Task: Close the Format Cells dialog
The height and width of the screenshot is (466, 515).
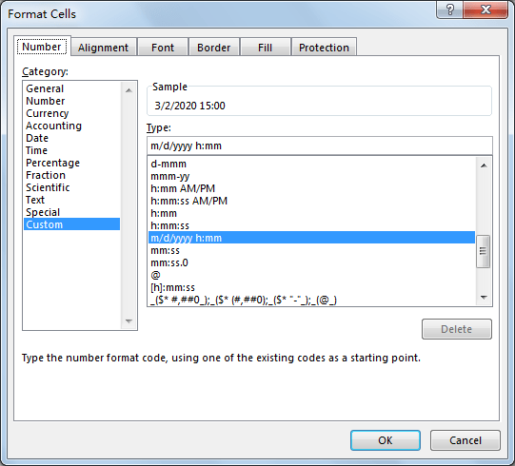Action: pos(485,10)
